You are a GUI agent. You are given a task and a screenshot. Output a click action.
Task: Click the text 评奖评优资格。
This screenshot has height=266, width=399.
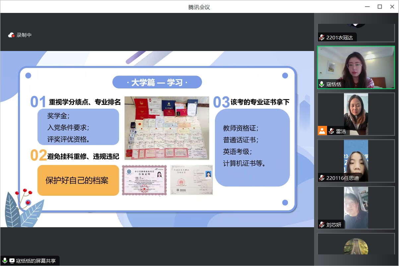pyautogui.click(x=69, y=139)
